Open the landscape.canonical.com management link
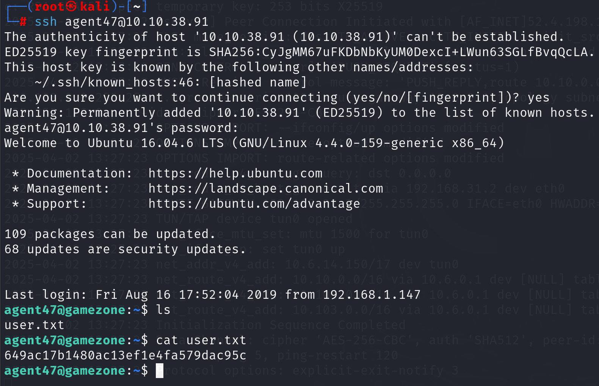 point(265,188)
